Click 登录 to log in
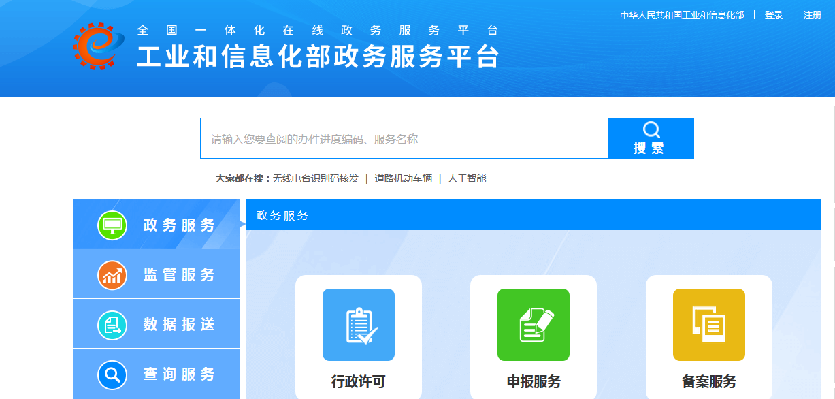The height and width of the screenshot is (399, 835). [x=774, y=15]
